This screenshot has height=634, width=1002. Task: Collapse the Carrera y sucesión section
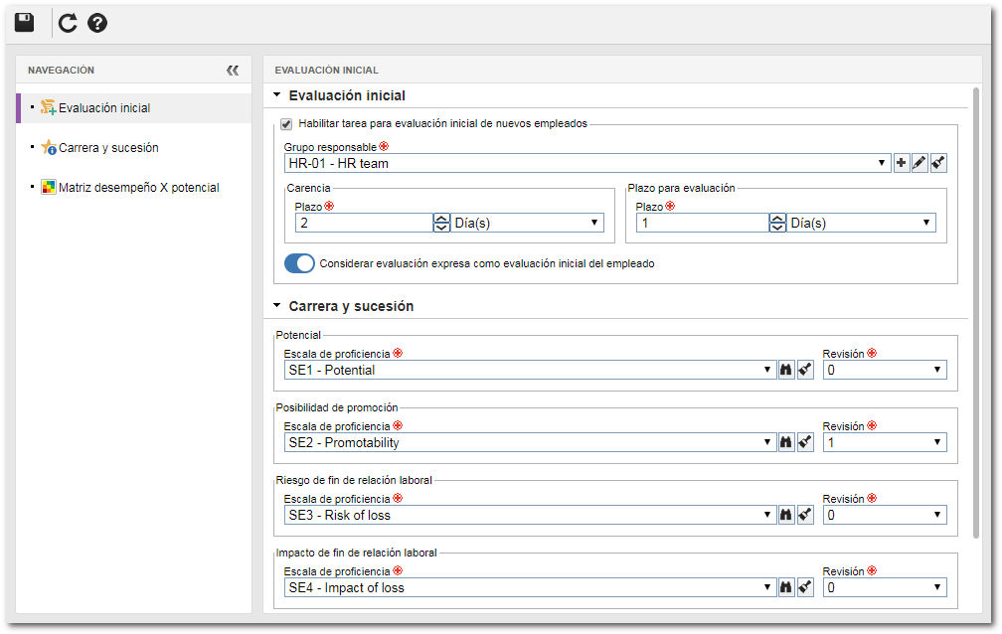point(276,306)
